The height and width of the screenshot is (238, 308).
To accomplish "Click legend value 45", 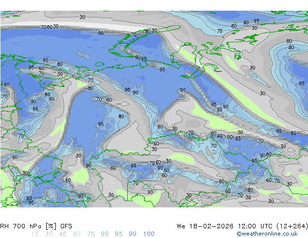I will (x=63, y=234).
